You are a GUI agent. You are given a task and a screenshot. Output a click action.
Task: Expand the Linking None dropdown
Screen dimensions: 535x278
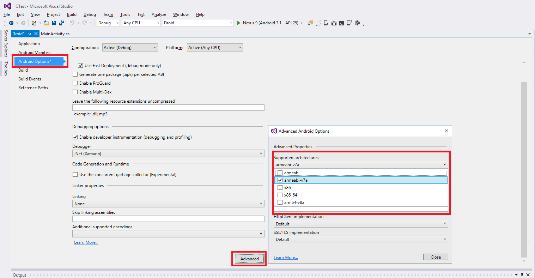coord(168,204)
